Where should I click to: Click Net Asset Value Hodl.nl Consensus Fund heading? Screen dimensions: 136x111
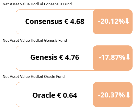pyautogui.click(x=37, y=4)
